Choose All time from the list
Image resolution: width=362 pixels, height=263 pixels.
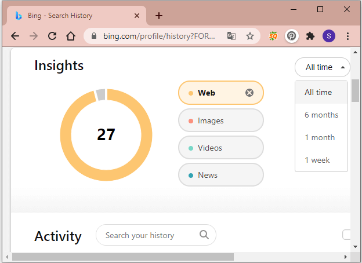[x=321, y=93]
